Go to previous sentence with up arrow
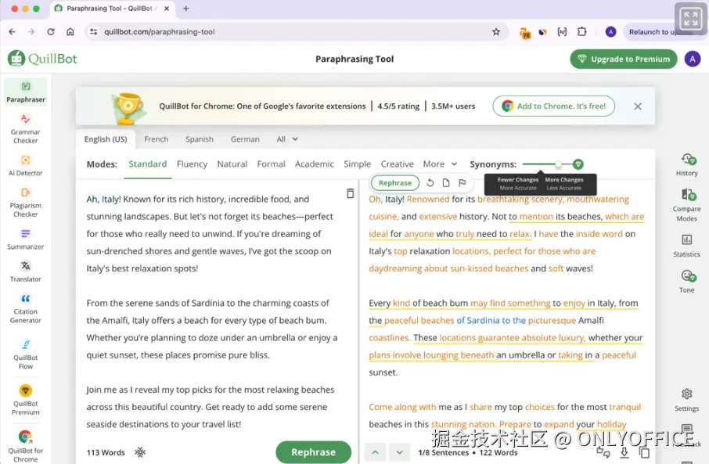 (x=376, y=451)
